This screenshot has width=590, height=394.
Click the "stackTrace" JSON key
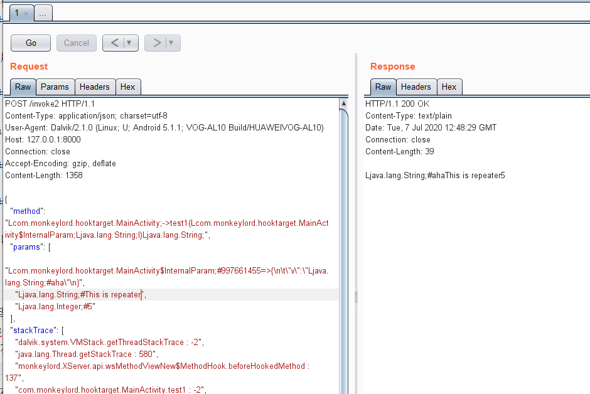click(x=33, y=331)
